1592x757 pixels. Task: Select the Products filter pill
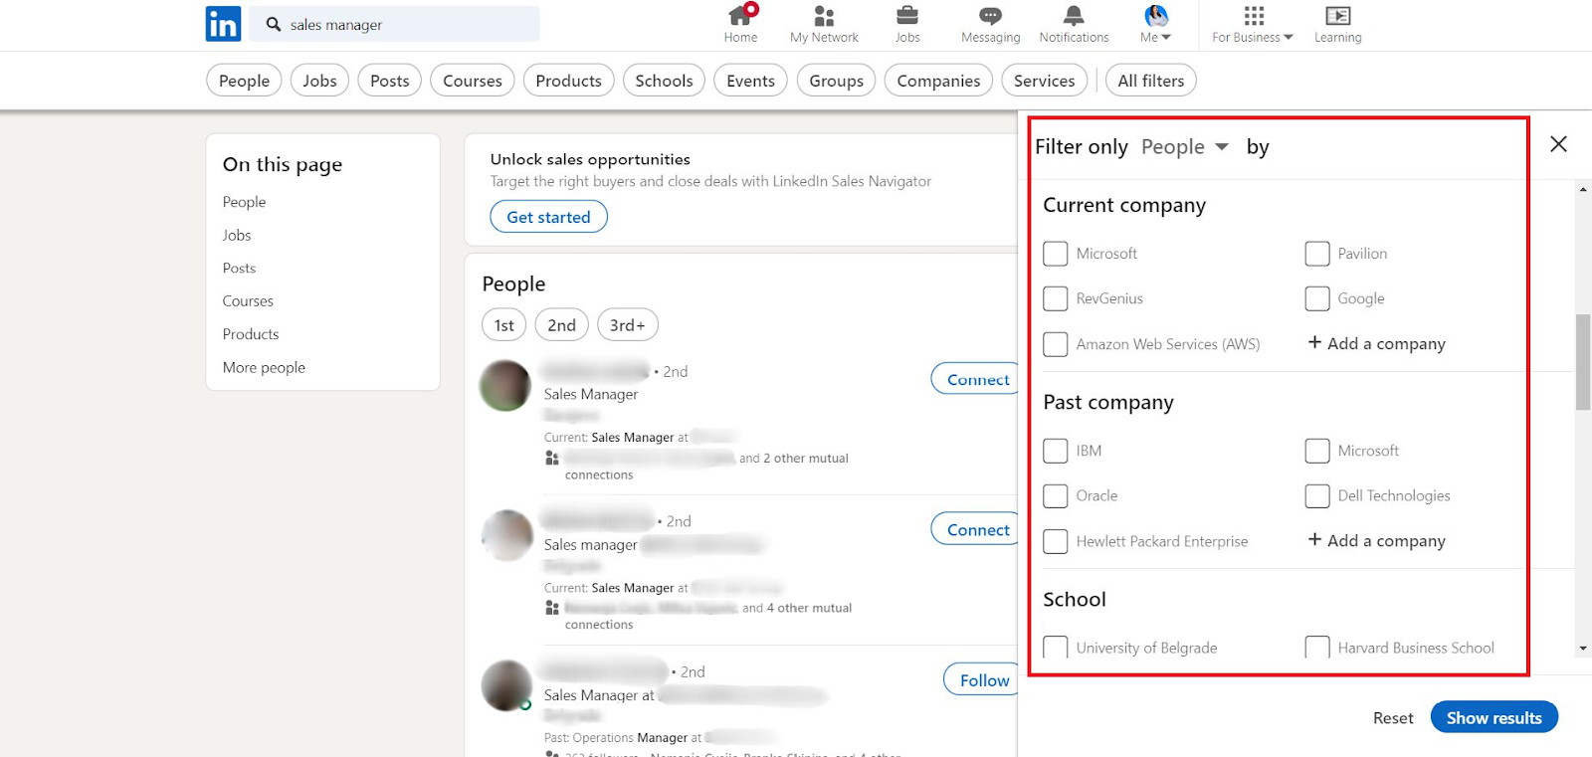(x=568, y=81)
